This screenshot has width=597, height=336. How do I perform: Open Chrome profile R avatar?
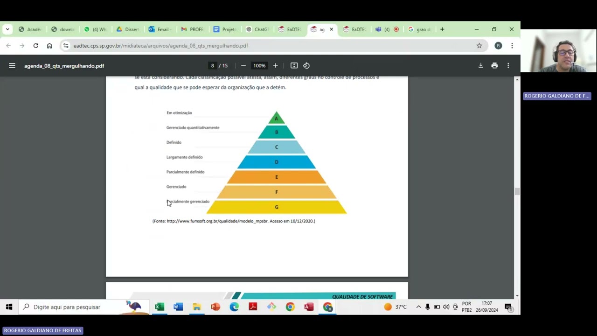498,46
